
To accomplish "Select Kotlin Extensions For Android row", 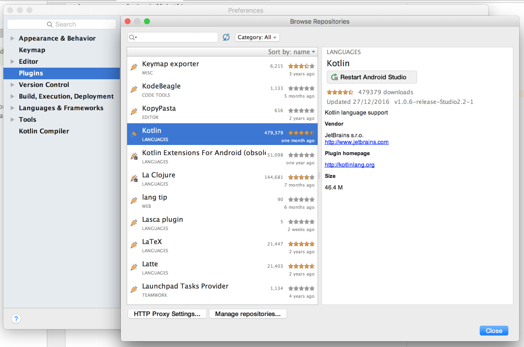I will 222,157.
